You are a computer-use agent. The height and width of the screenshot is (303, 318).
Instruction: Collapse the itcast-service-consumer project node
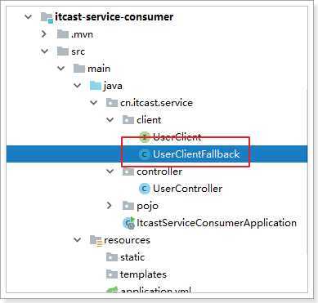click(x=28, y=17)
